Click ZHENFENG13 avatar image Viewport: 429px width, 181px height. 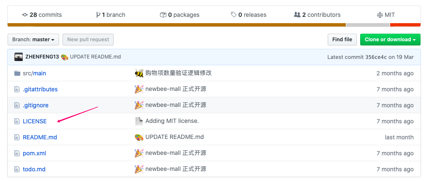(19, 57)
